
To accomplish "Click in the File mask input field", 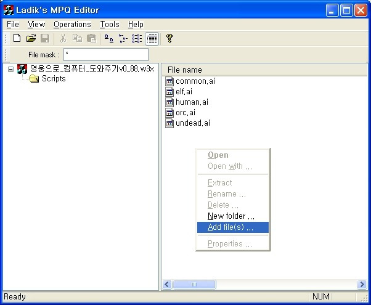I will coord(106,54).
